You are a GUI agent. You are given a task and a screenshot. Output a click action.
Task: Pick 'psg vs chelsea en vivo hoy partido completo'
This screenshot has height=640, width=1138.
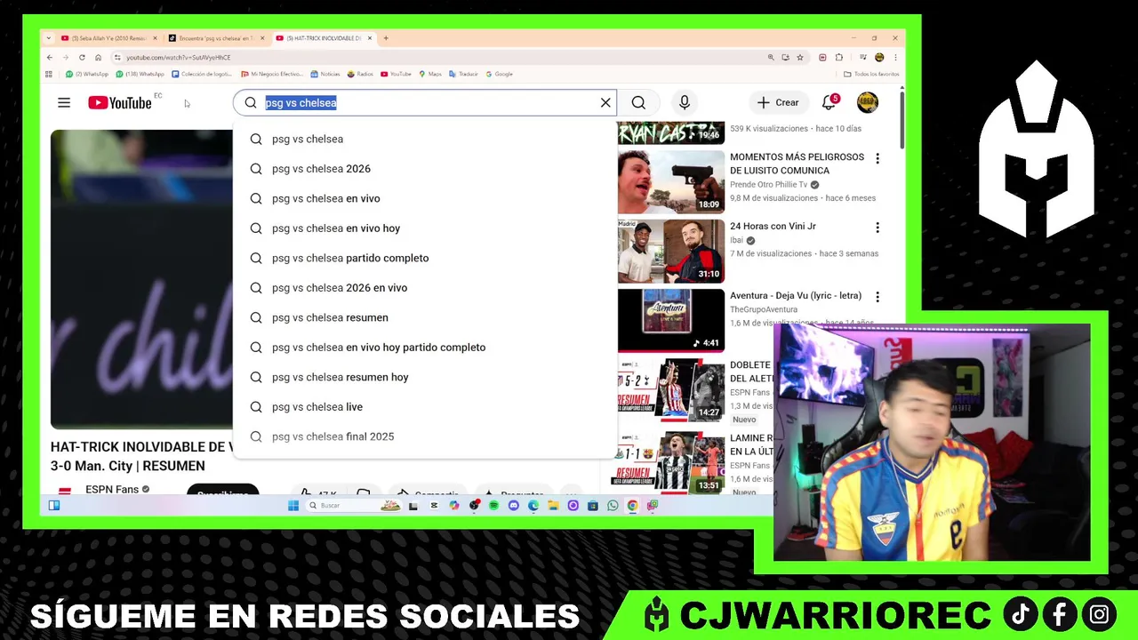425,348
